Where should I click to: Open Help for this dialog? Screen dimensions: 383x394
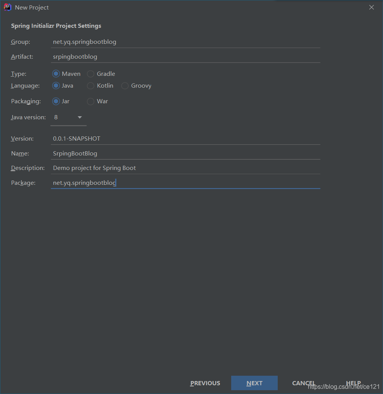coord(353,383)
